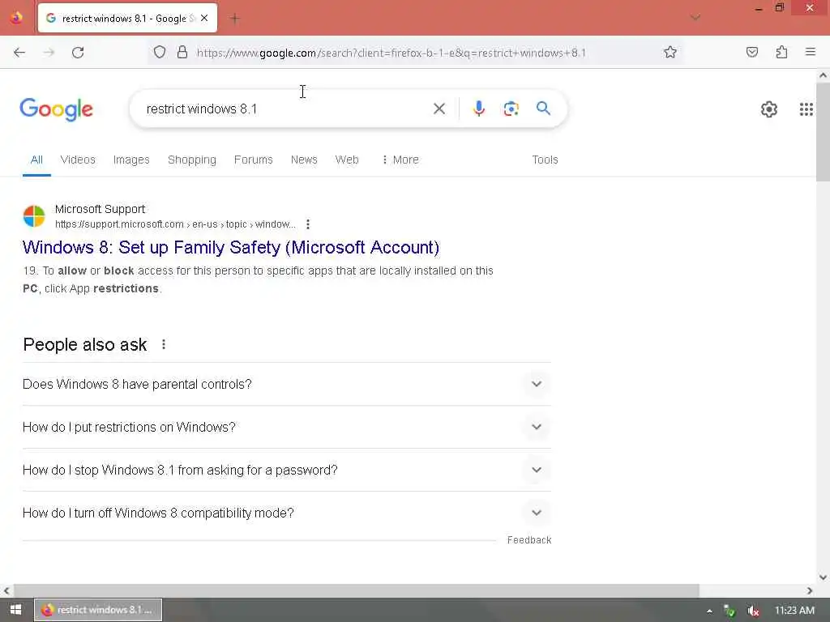The width and height of the screenshot is (830, 622).
Task: Click the taskbar clock showing 11:23 AM
Action: 794,611
